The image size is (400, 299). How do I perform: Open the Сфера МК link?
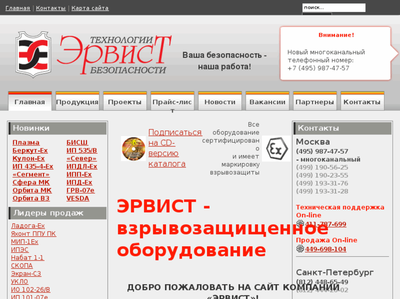pos(31,182)
